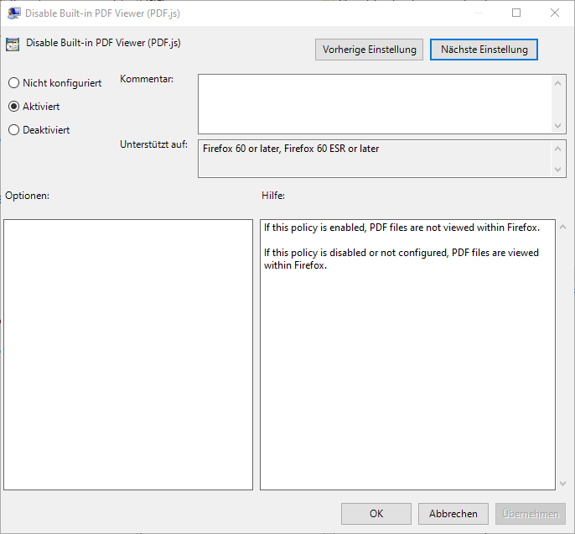The image size is (575, 534).
Task: Click the Disable Built-in PDF Viewer heading
Action: click(x=103, y=43)
